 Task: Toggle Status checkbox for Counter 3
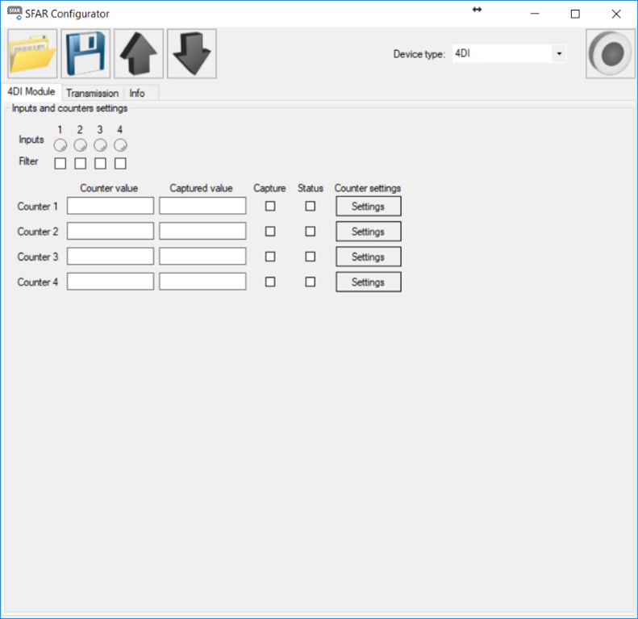tap(311, 257)
